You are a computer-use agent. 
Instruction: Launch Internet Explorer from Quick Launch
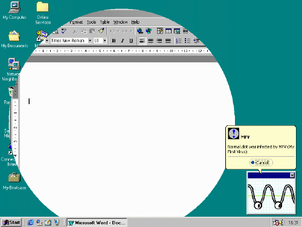31,223
